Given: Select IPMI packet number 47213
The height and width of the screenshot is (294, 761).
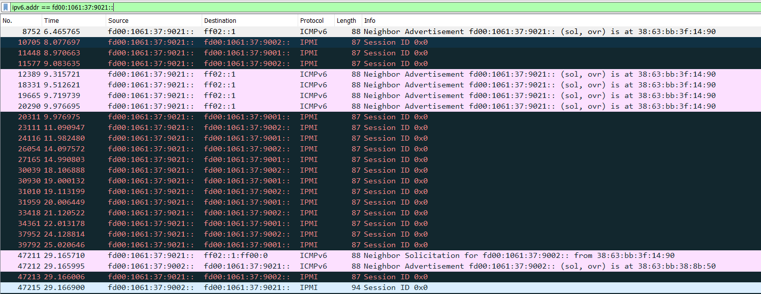Looking at the screenshot, I should (356, 277).
